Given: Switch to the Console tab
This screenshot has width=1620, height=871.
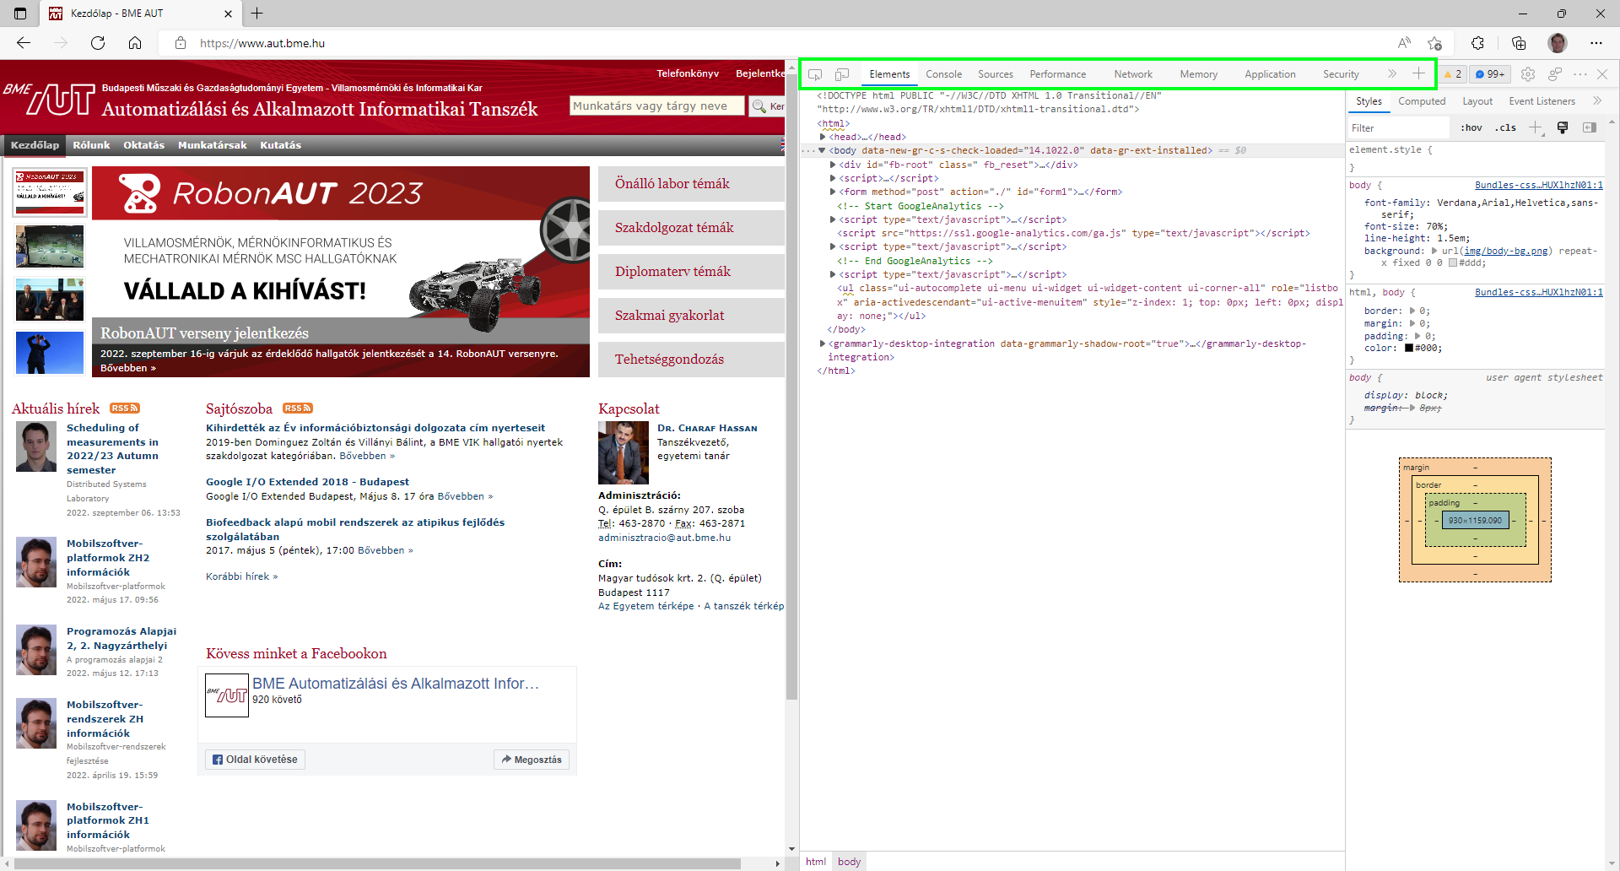Looking at the screenshot, I should [x=943, y=74].
